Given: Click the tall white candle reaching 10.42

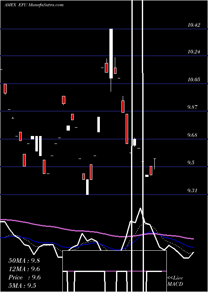Looking at the screenshot, I should [x=111, y=54].
